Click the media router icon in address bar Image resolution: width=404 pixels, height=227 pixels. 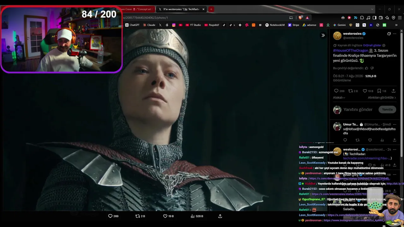pos(291,18)
